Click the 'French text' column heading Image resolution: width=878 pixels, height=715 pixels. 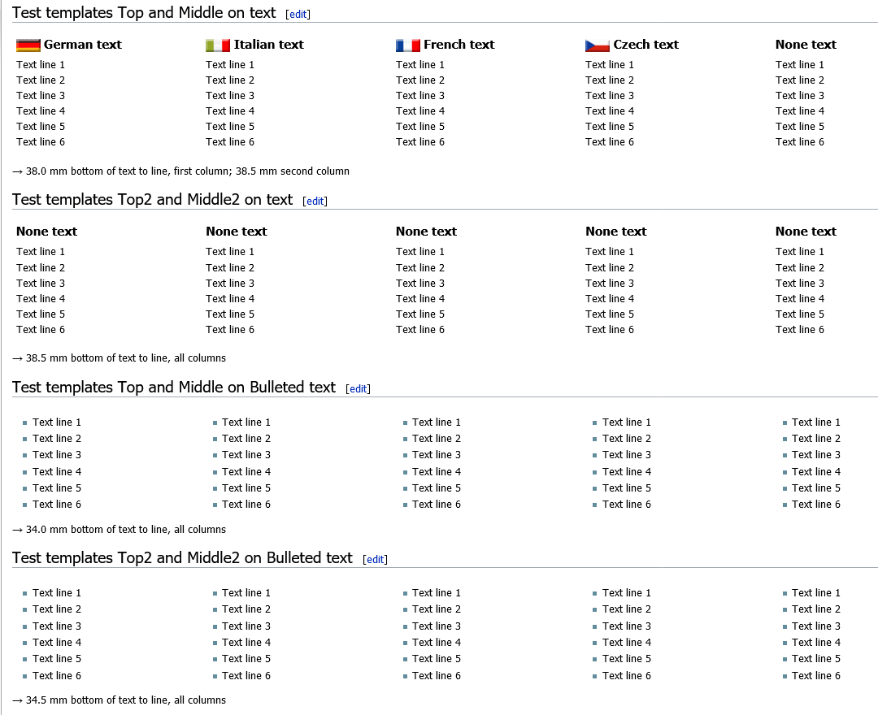pyautogui.click(x=459, y=45)
